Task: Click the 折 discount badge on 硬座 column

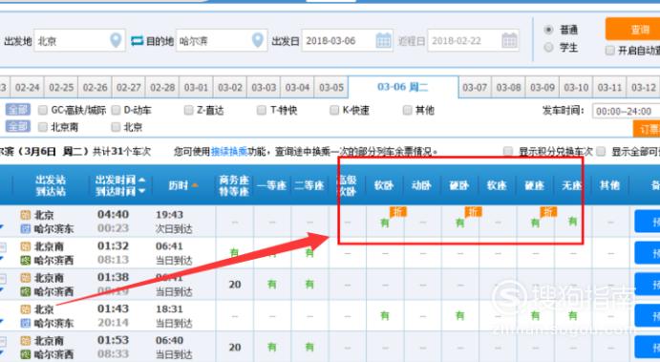Action: (x=548, y=212)
